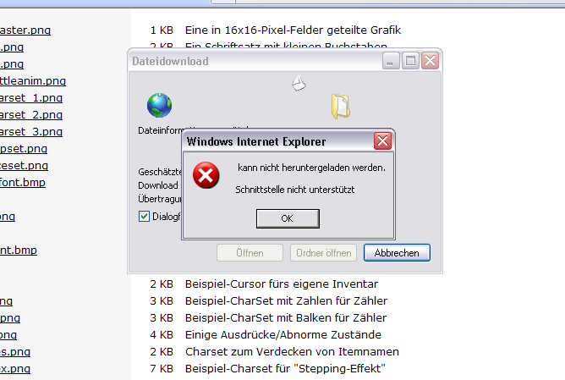Maximize the Dateidownload window
565x380 pixels.
pos(410,61)
